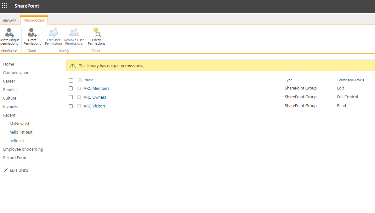
Task: Click the Check Permissions key icon
Action: (96, 33)
